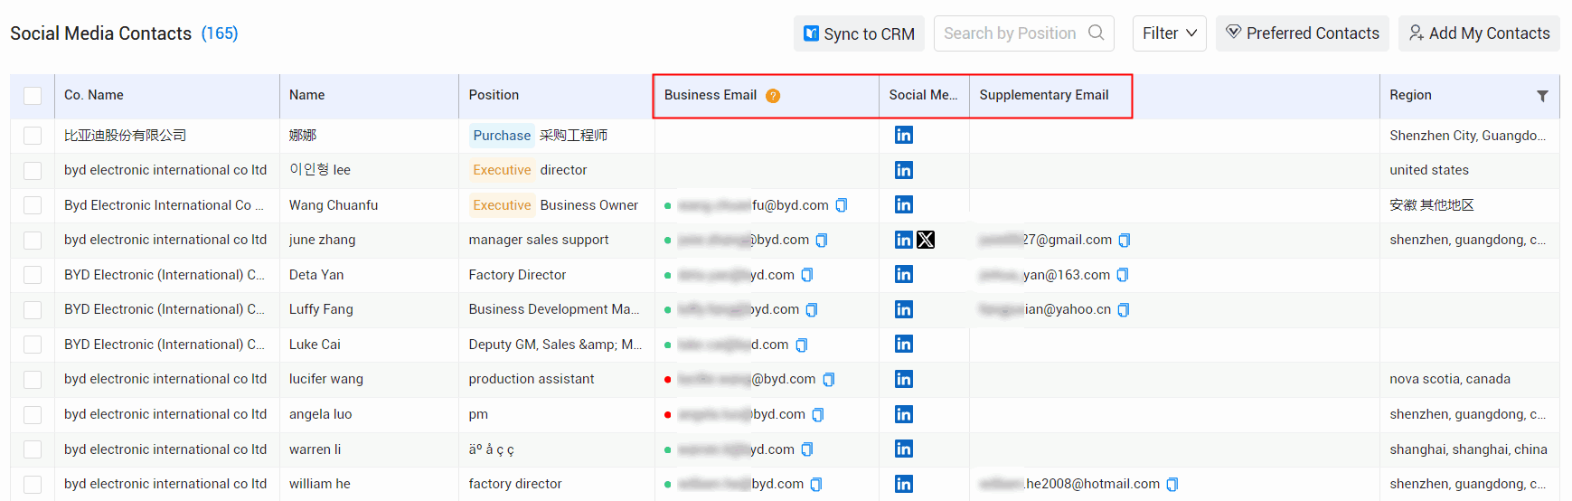Open LinkedIn icon for lucifer wang
This screenshot has width=1572, height=501.
coord(903,379)
